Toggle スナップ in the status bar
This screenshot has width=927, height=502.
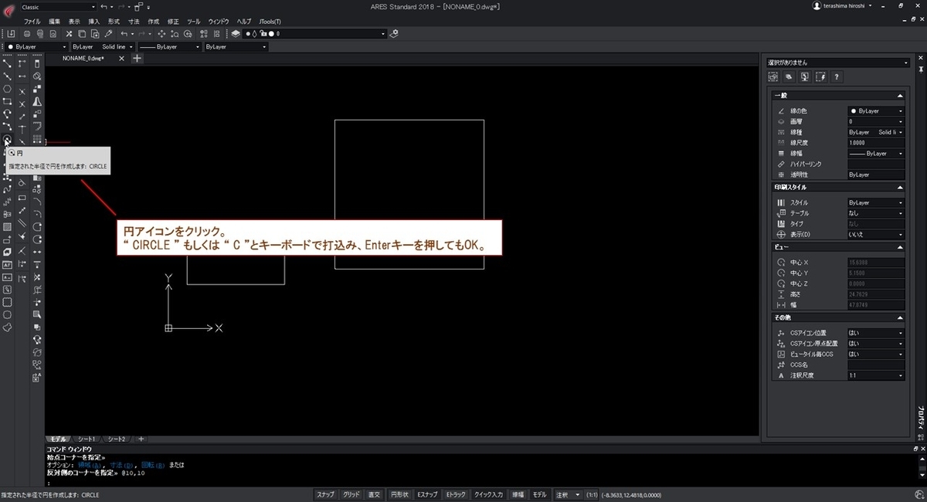[x=326, y=494]
